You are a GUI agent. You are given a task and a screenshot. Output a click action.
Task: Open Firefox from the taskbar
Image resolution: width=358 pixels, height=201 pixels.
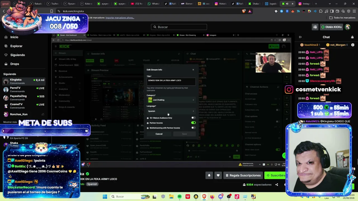tap(212, 197)
